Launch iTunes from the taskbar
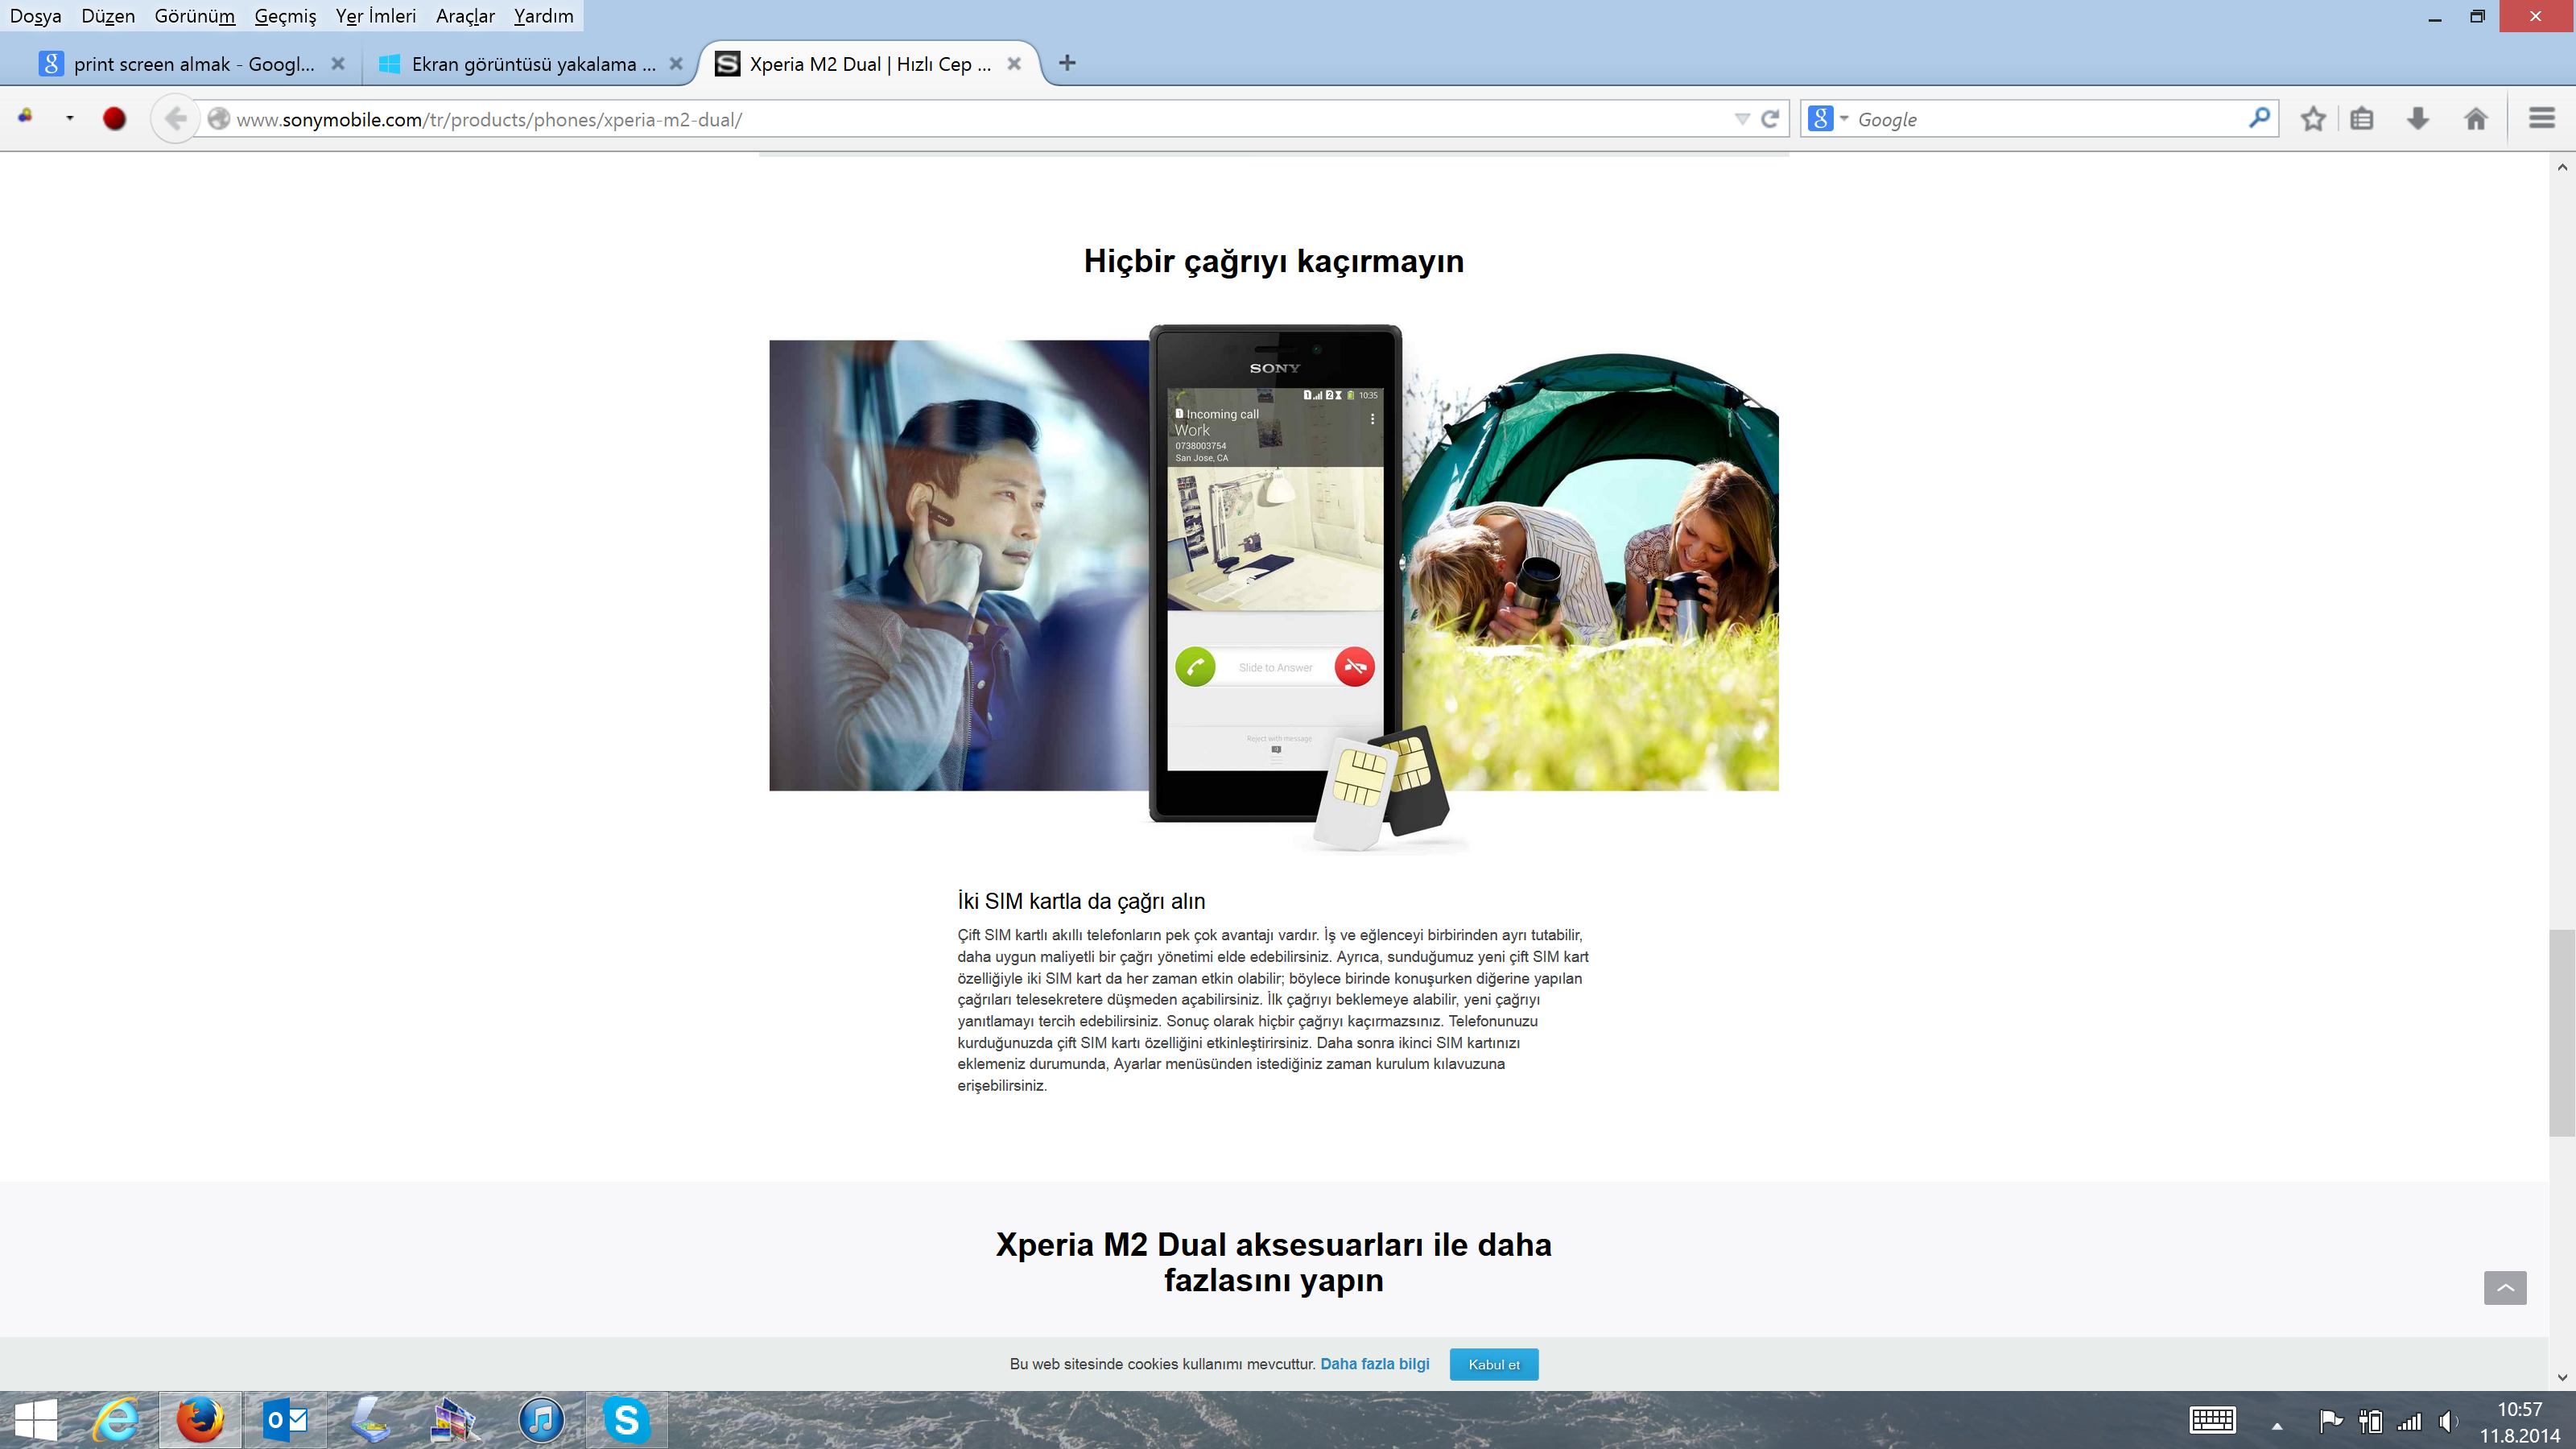 pos(541,1420)
